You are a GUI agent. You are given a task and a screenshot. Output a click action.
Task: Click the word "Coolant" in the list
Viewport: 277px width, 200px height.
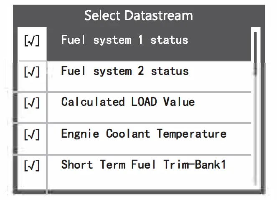pyautogui.click(x=128, y=134)
